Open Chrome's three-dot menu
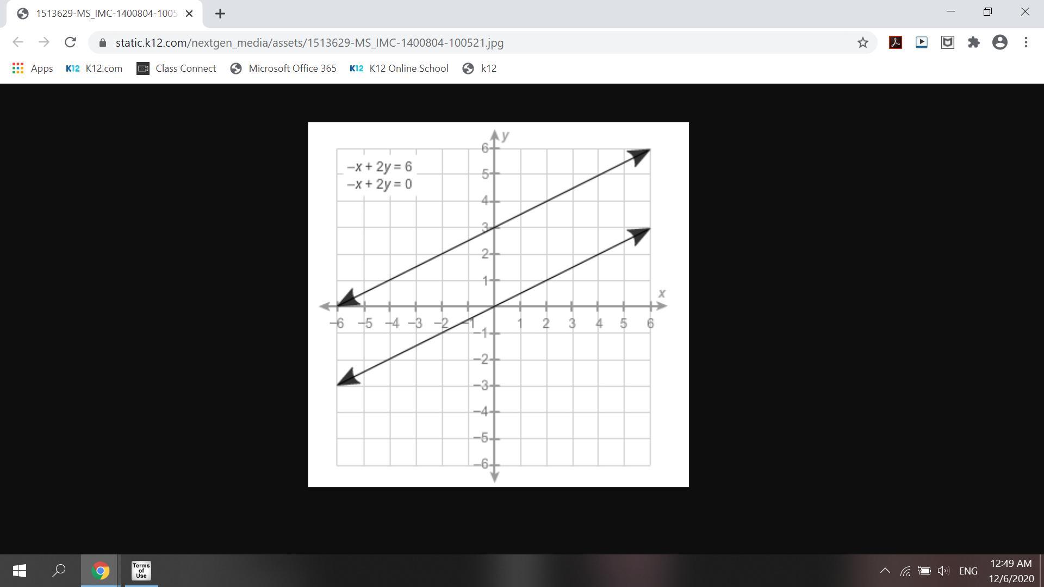 (x=1026, y=42)
